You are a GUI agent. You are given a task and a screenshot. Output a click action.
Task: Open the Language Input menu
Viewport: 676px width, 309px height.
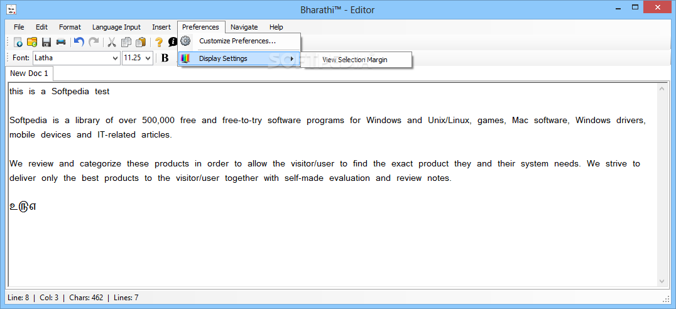pyautogui.click(x=116, y=27)
